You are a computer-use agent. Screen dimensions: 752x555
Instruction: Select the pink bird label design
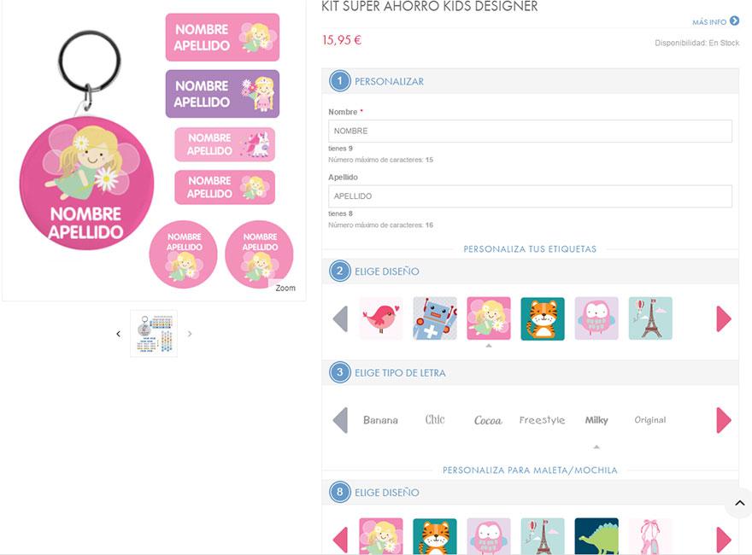pyautogui.click(x=381, y=318)
